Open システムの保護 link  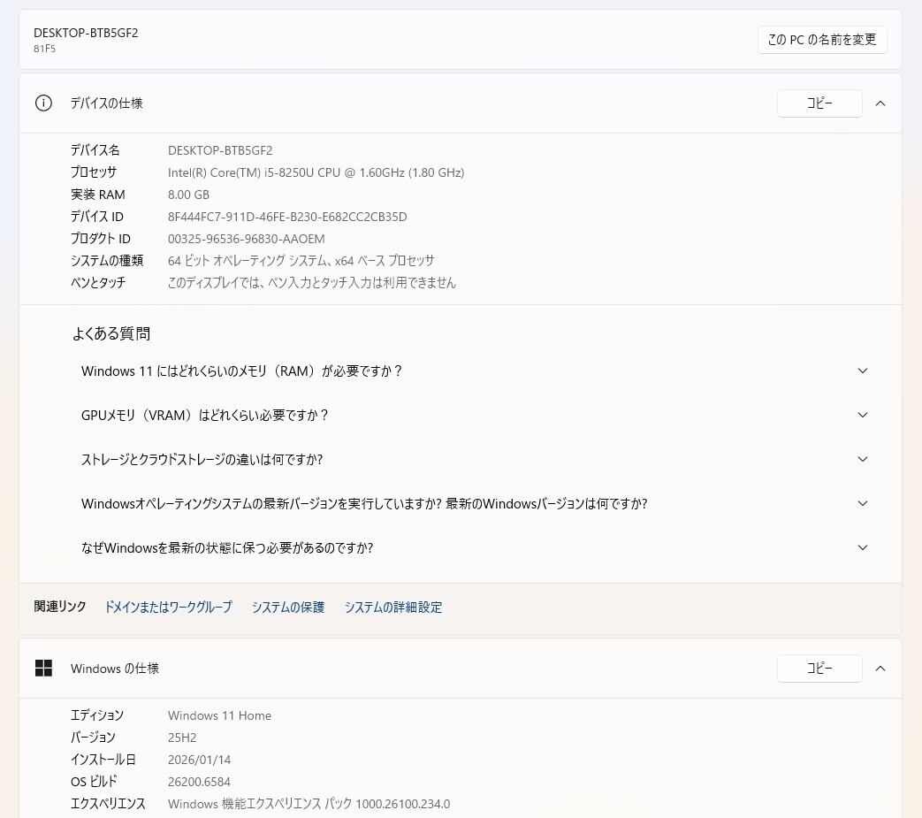(288, 607)
